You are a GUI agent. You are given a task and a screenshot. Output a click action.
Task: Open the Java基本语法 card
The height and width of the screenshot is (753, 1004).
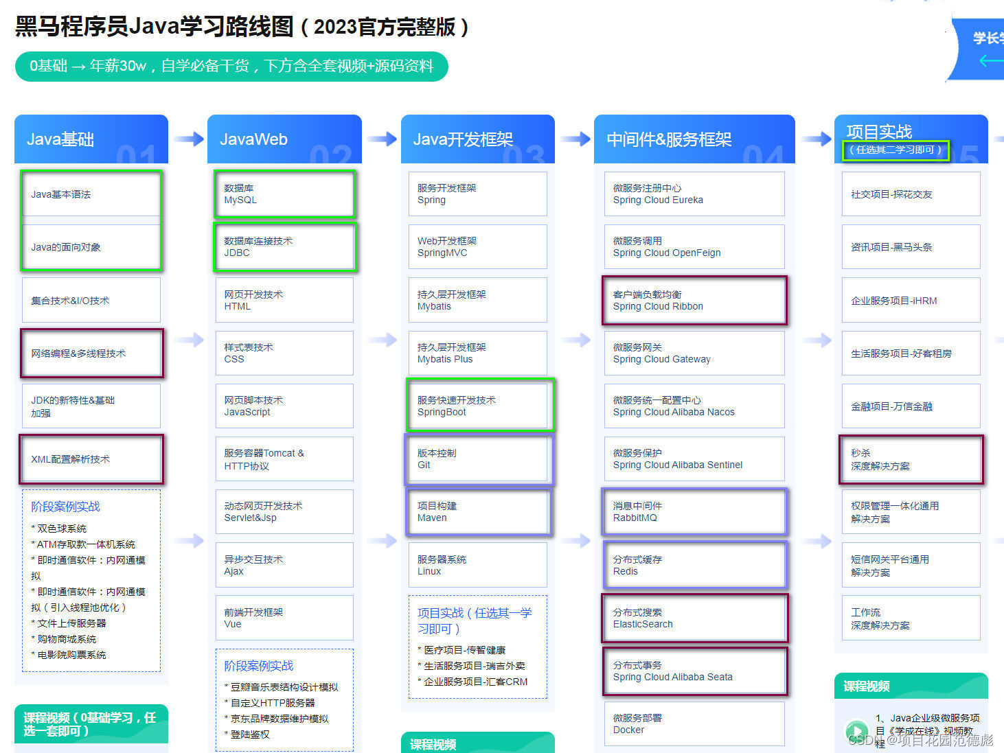(91, 194)
